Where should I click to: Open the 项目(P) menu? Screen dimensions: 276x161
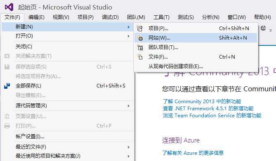pyautogui.click(x=85, y=17)
